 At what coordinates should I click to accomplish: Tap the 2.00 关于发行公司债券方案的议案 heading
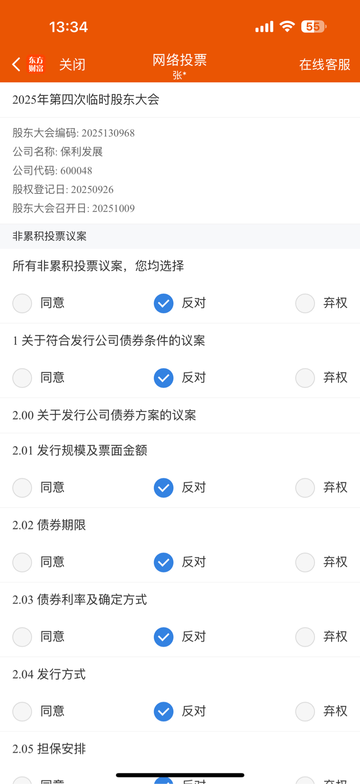pyautogui.click(x=104, y=415)
